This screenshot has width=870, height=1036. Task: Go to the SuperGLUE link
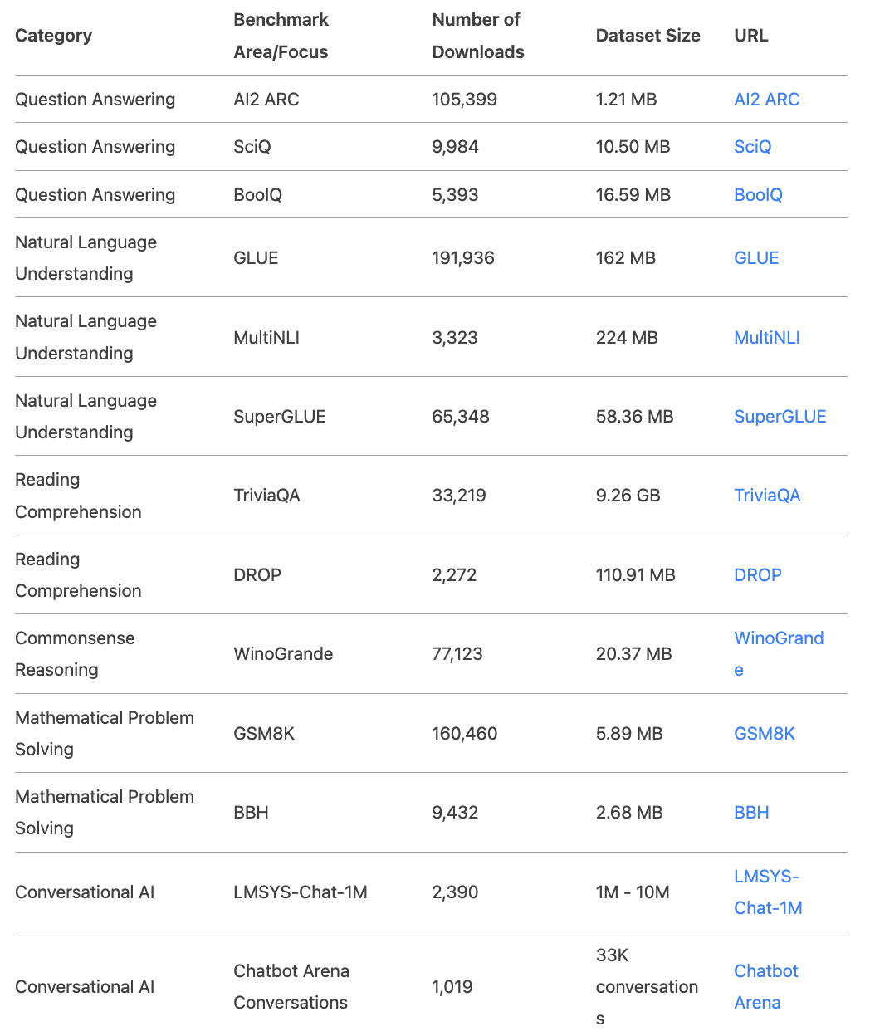(x=780, y=417)
